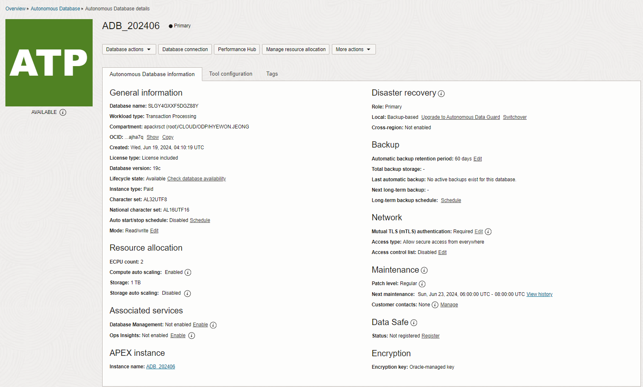Register database with Data Safe
643x387 pixels.
430,336
